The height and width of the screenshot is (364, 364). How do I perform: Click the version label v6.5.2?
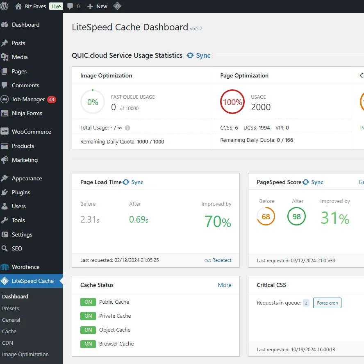pyautogui.click(x=196, y=29)
